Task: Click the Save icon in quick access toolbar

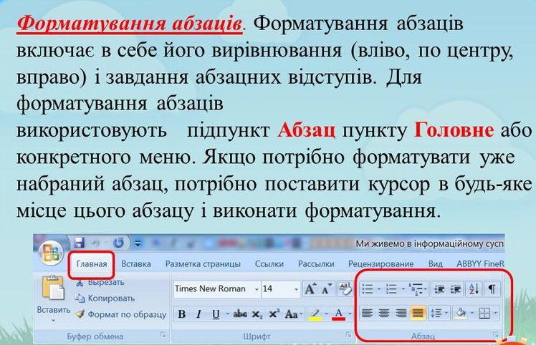Action: tap(80, 243)
